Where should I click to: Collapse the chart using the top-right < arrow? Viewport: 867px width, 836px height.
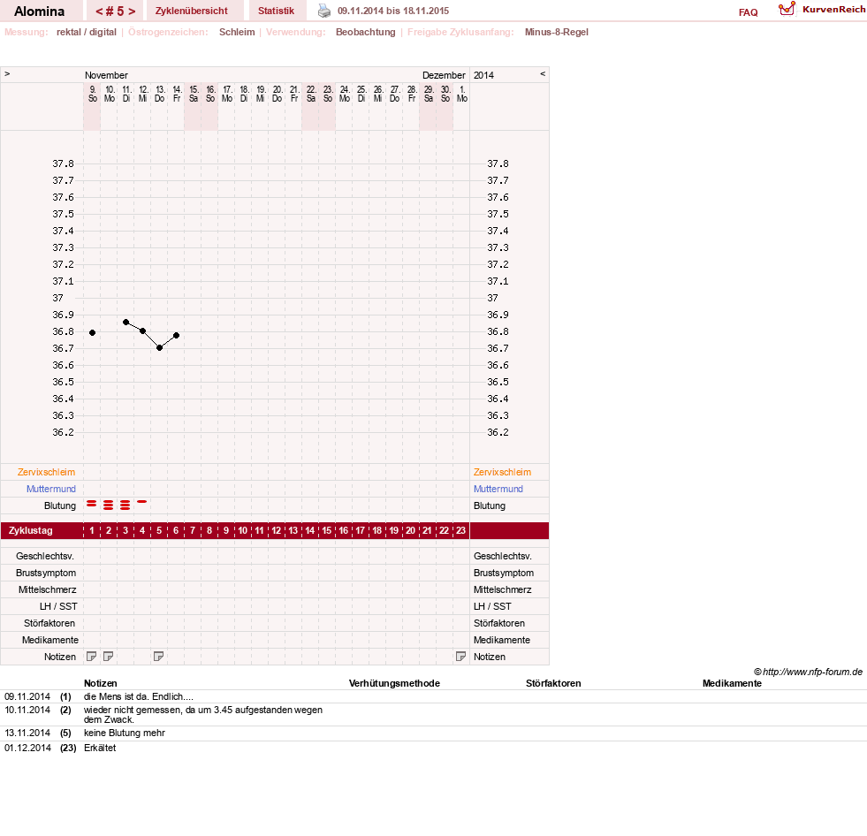(x=543, y=73)
